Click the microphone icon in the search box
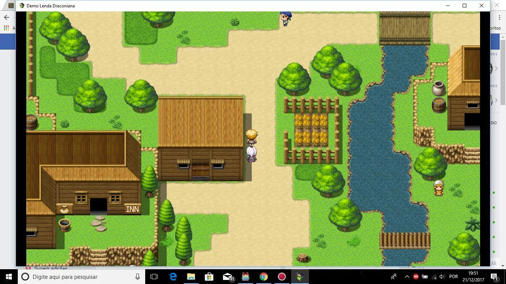The height and width of the screenshot is (284, 506). (137, 277)
